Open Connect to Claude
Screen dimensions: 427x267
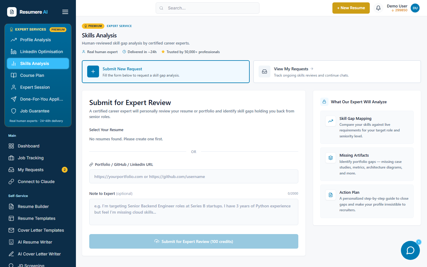[x=38, y=182]
